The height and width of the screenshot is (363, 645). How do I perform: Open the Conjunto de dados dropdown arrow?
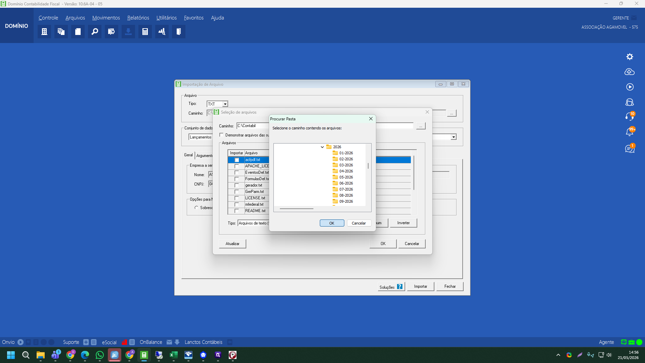tap(454, 137)
